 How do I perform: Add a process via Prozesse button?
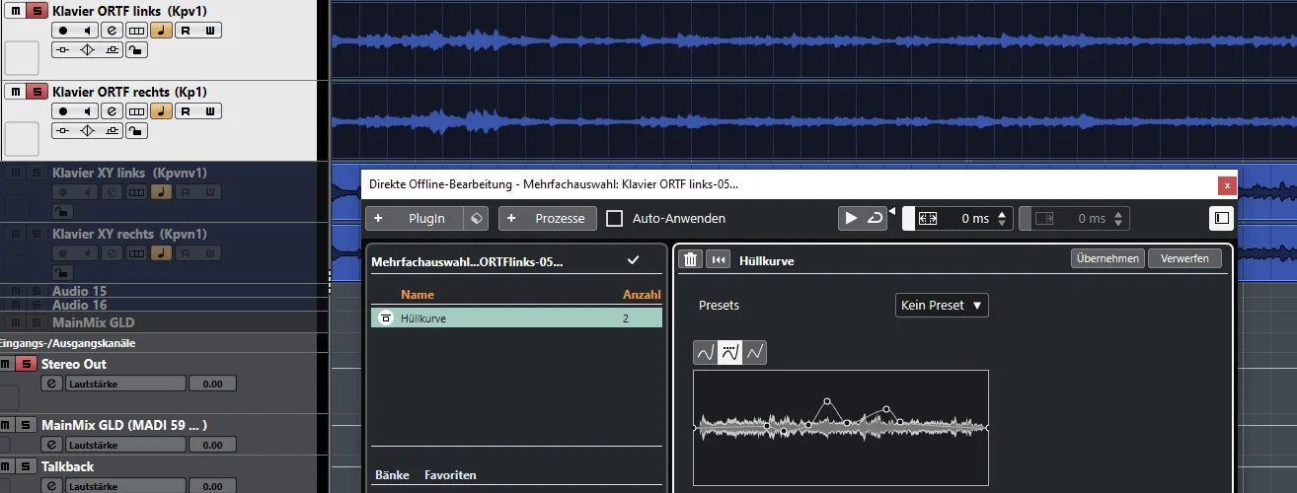tap(547, 218)
